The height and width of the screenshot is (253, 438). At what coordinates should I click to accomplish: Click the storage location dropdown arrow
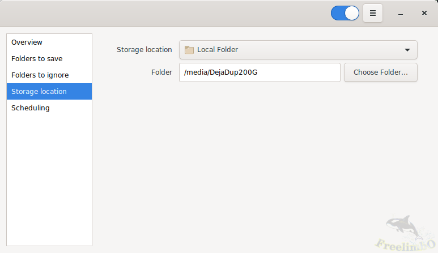click(x=407, y=50)
